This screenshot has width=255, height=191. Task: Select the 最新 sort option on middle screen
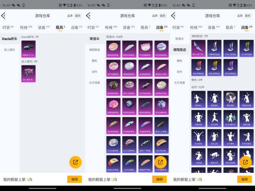tap(163, 16)
